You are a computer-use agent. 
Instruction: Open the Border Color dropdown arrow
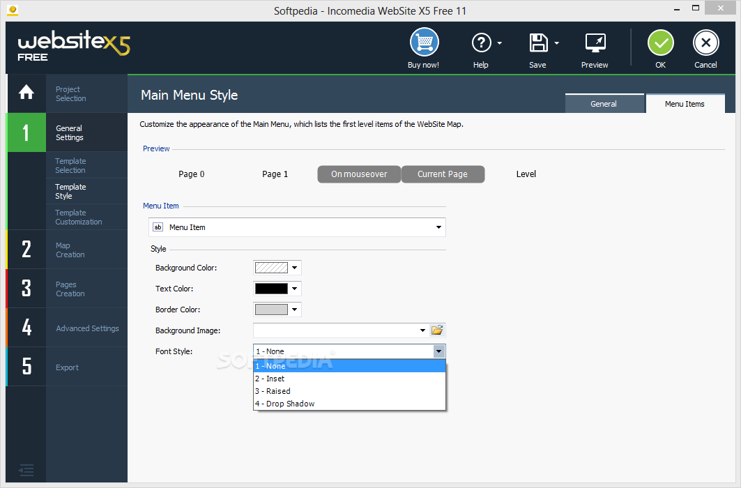coord(294,310)
